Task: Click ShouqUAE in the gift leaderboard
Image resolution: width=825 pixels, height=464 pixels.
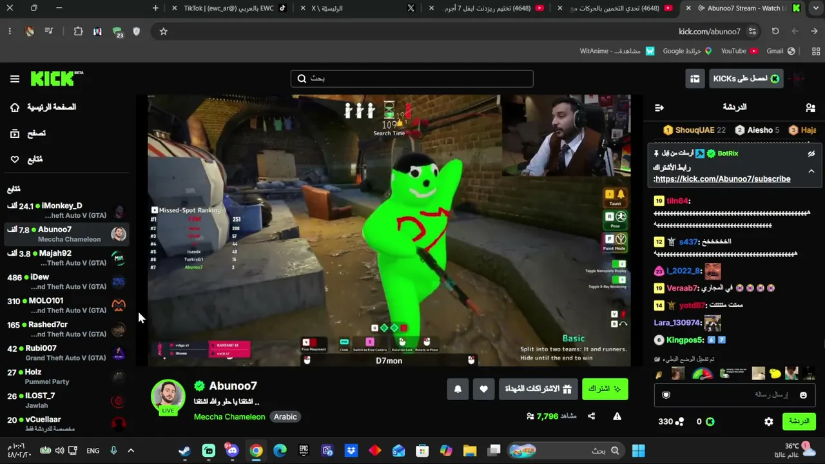Action: (694, 130)
